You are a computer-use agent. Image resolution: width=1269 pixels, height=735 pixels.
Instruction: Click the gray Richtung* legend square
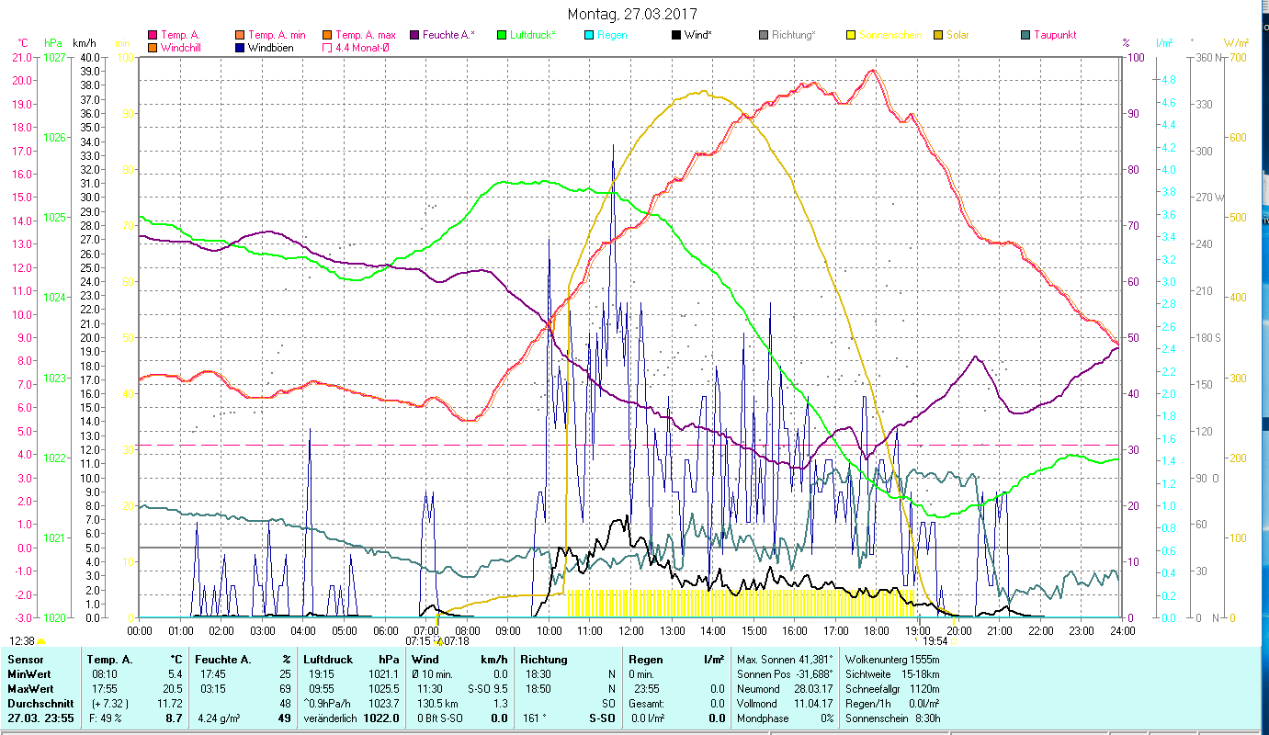click(764, 35)
